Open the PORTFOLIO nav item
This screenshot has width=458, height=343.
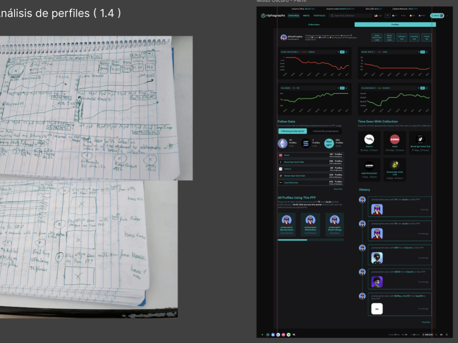[x=319, y=16]
